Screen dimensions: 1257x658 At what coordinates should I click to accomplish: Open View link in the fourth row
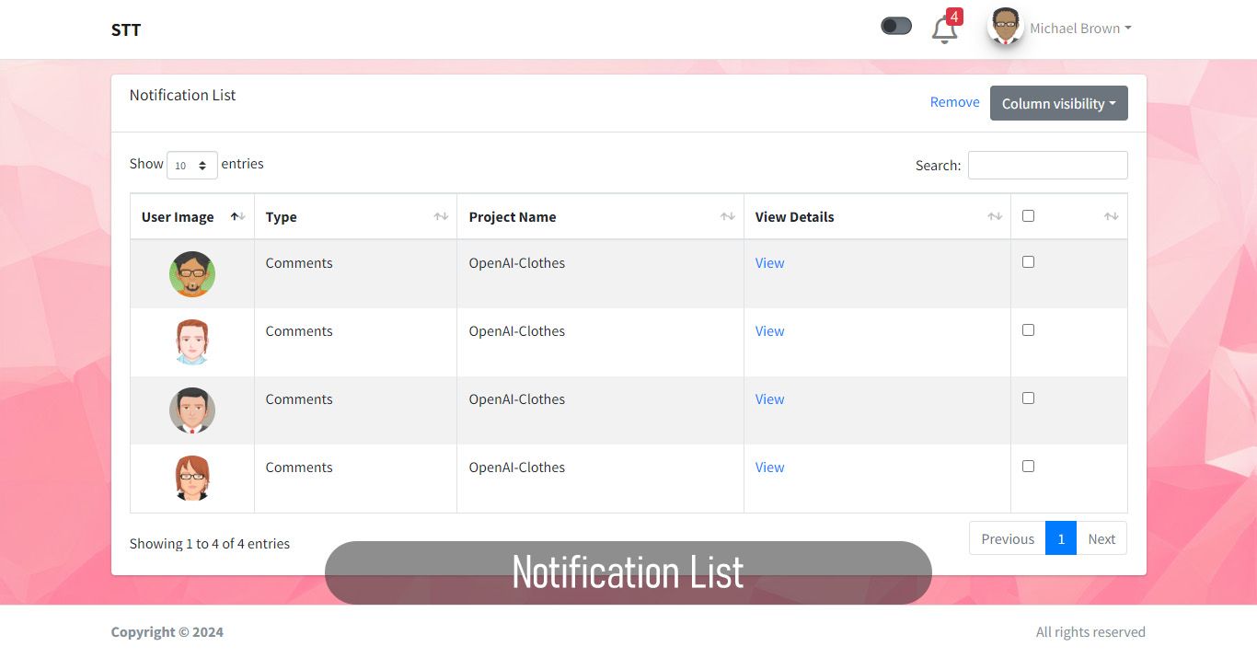pyautogui.click(x=769, y=468)
